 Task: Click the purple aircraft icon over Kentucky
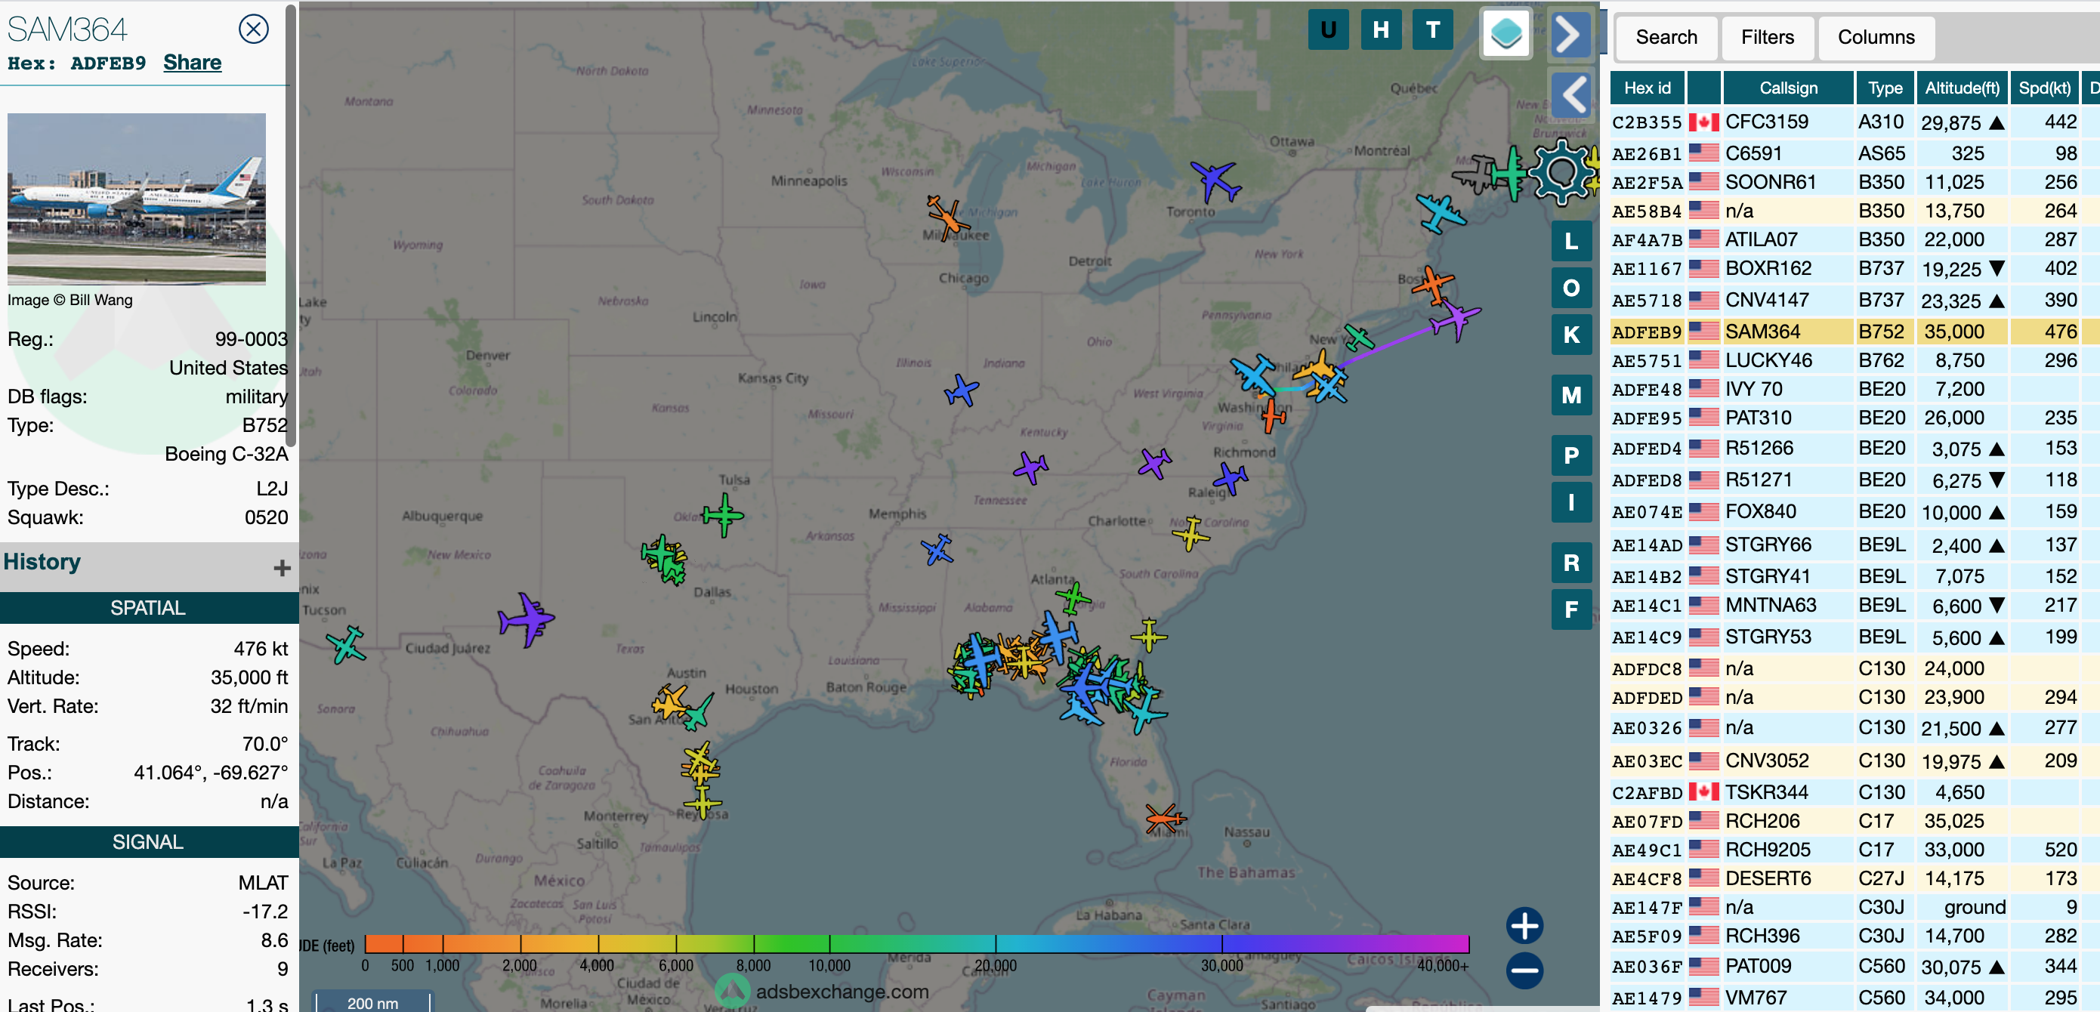point(1030,467)
